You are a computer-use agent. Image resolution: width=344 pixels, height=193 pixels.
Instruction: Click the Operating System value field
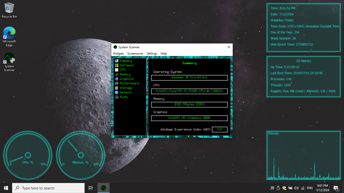coord(189,78)
